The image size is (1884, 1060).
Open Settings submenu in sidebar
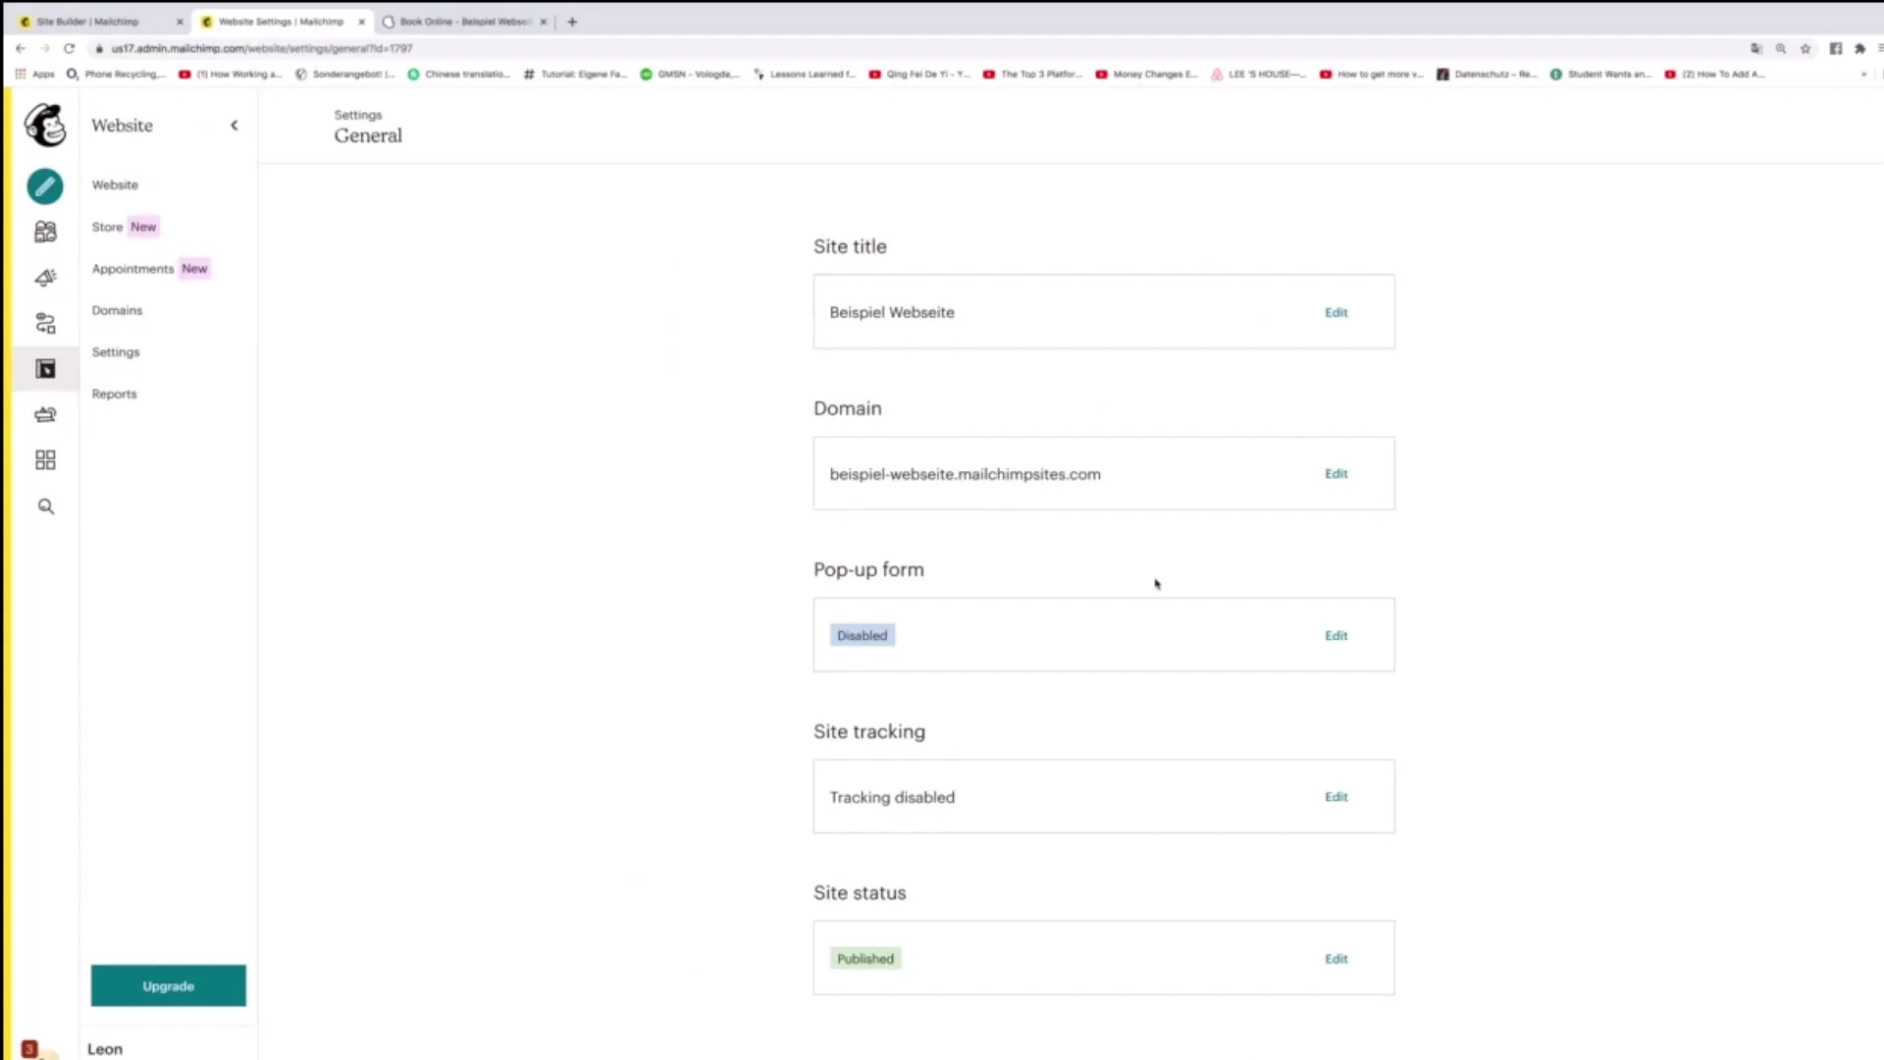[115, 350]
